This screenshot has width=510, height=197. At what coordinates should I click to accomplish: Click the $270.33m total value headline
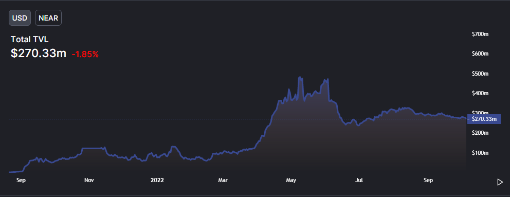tap(39, 53)
